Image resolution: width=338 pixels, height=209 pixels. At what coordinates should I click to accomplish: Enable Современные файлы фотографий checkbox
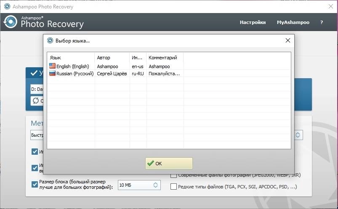point(173,176)
